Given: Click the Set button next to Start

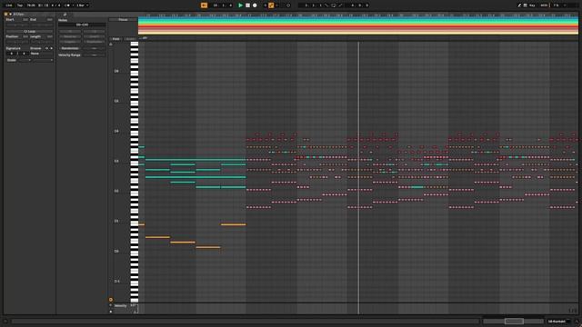Looking at the screenshot, I should click(25, 19).
